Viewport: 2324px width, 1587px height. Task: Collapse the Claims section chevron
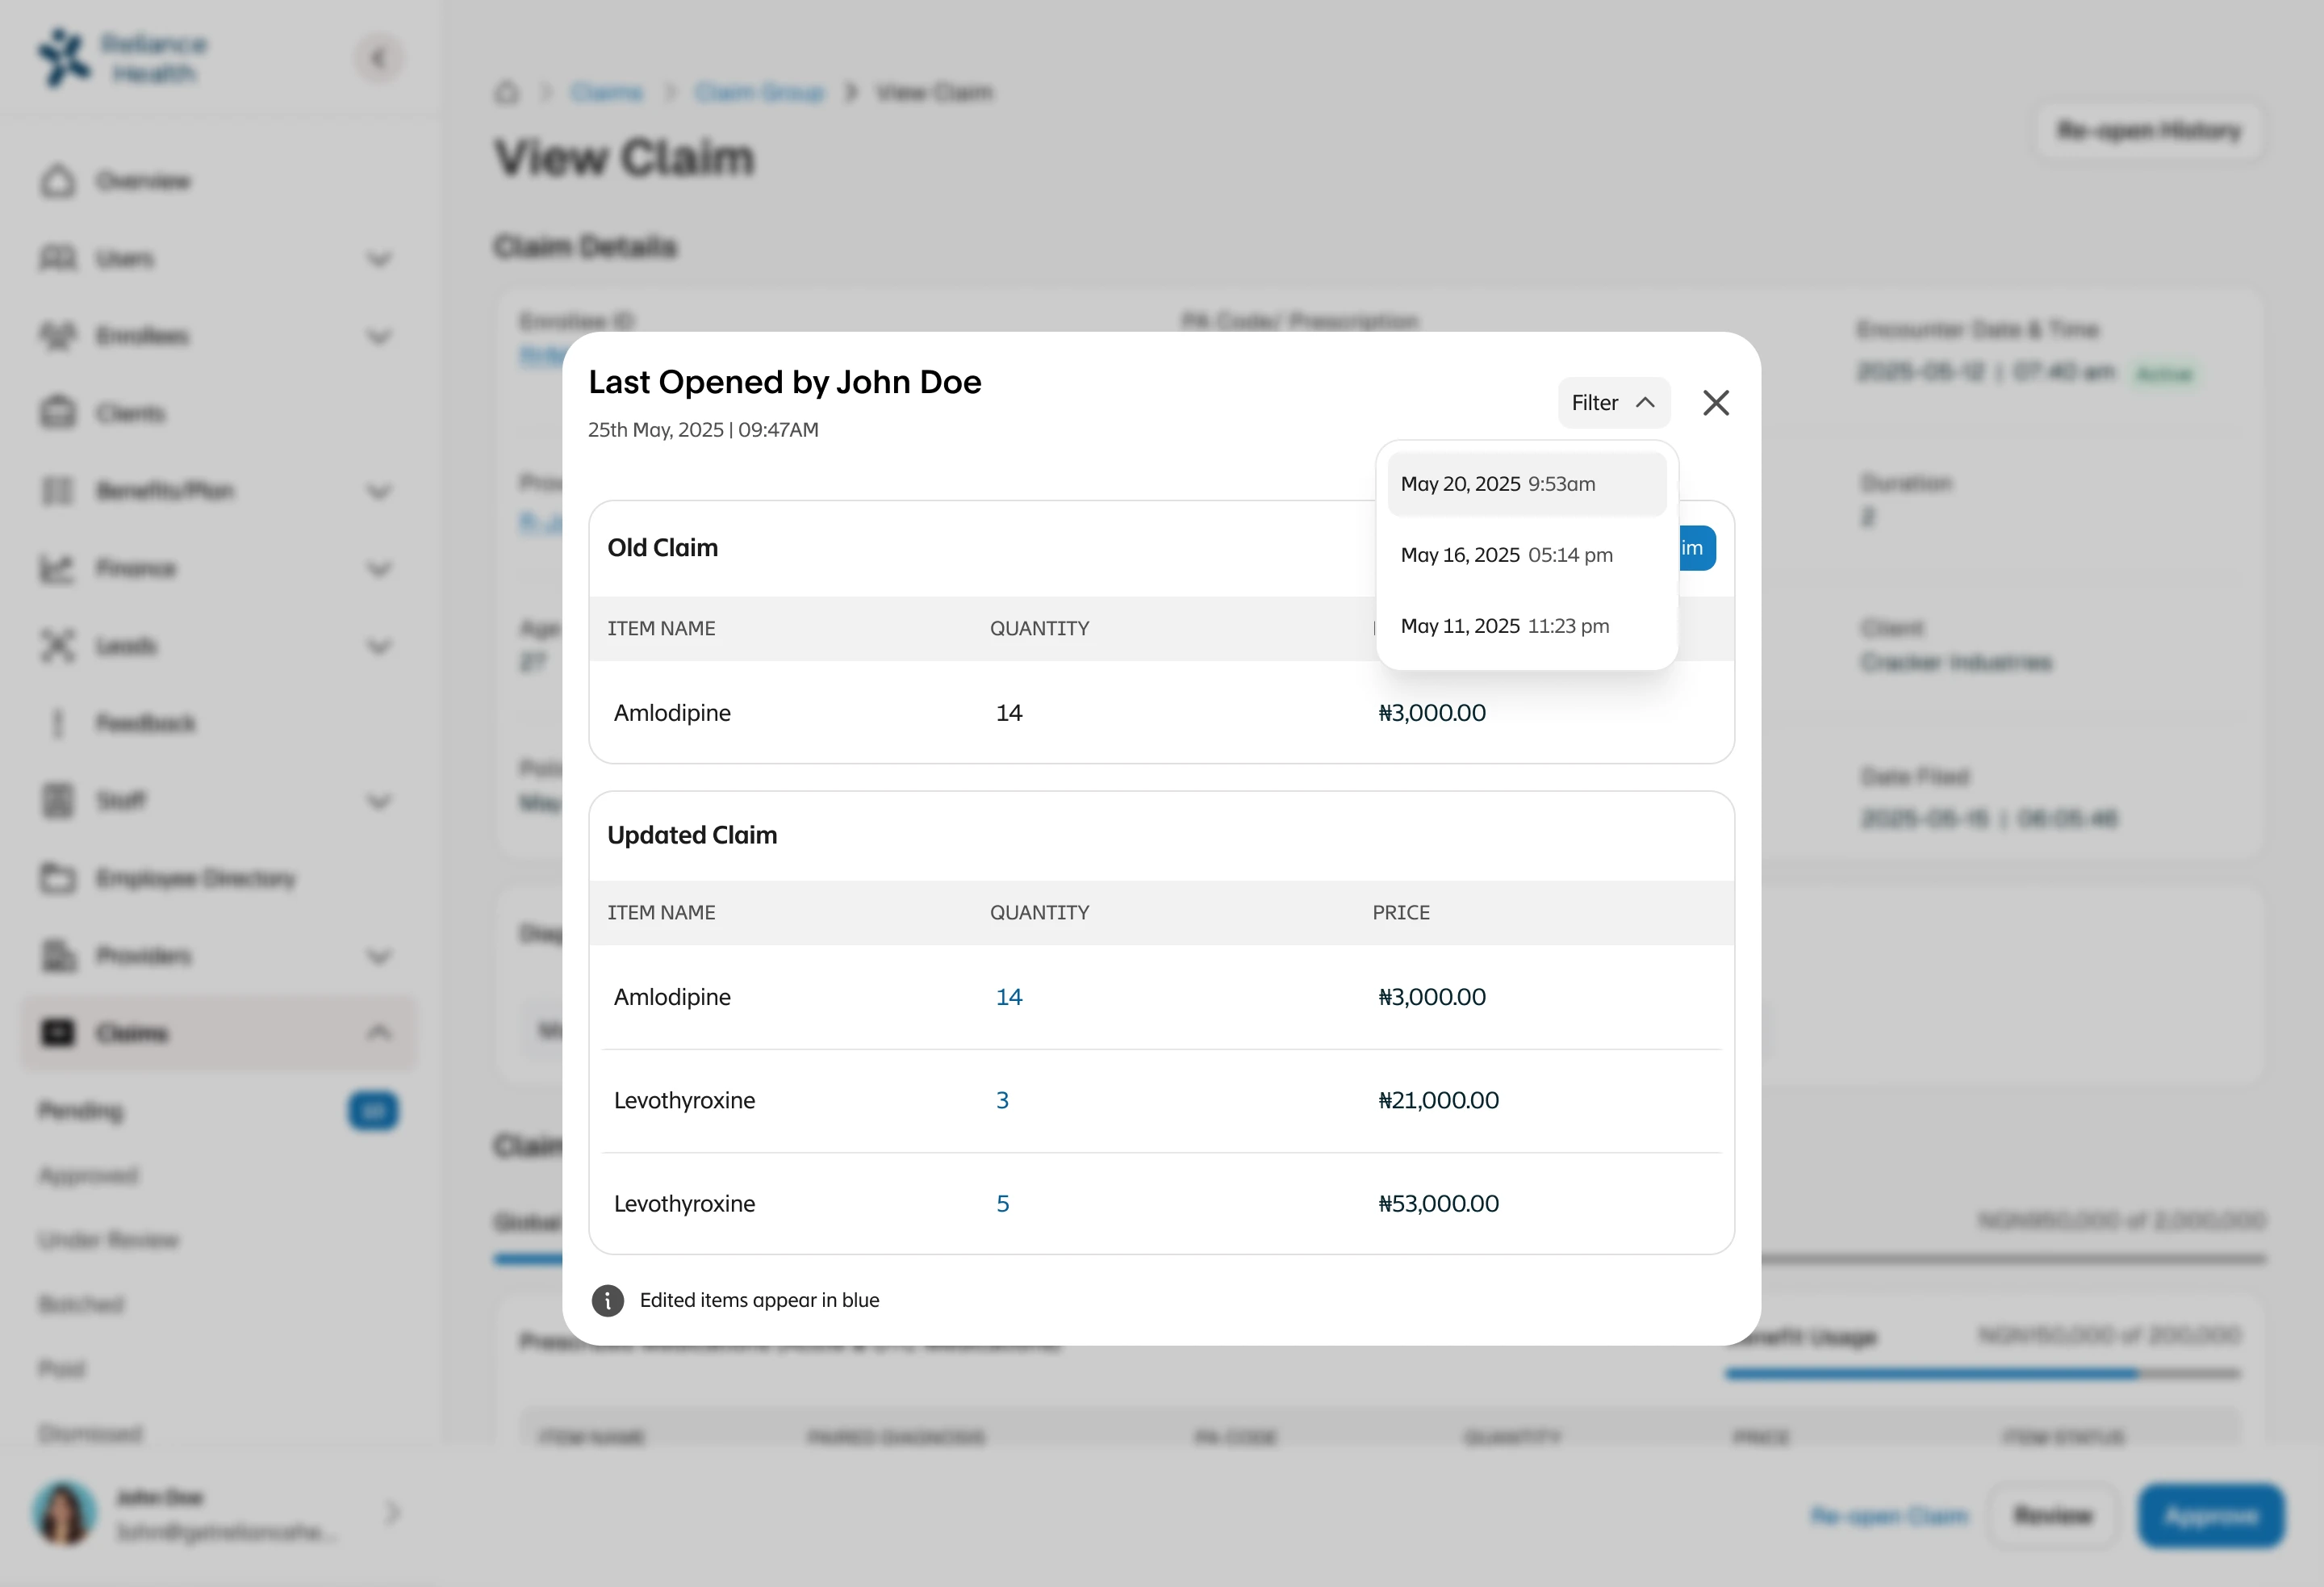point(378,1032)
